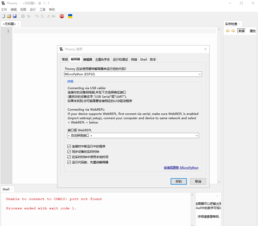258x226 pixels.
Task: Go back in the object inspector
Action: (x=228, y=31)
